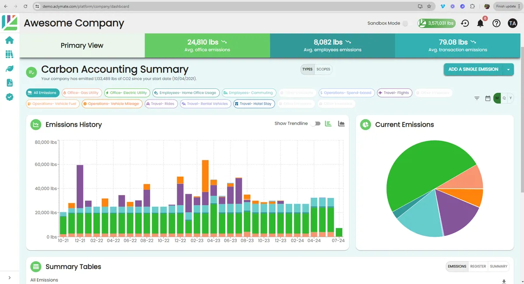Screen dimensions: 524x284
Task: Select the Q quarterly interval option
Action: click(504, 98)
